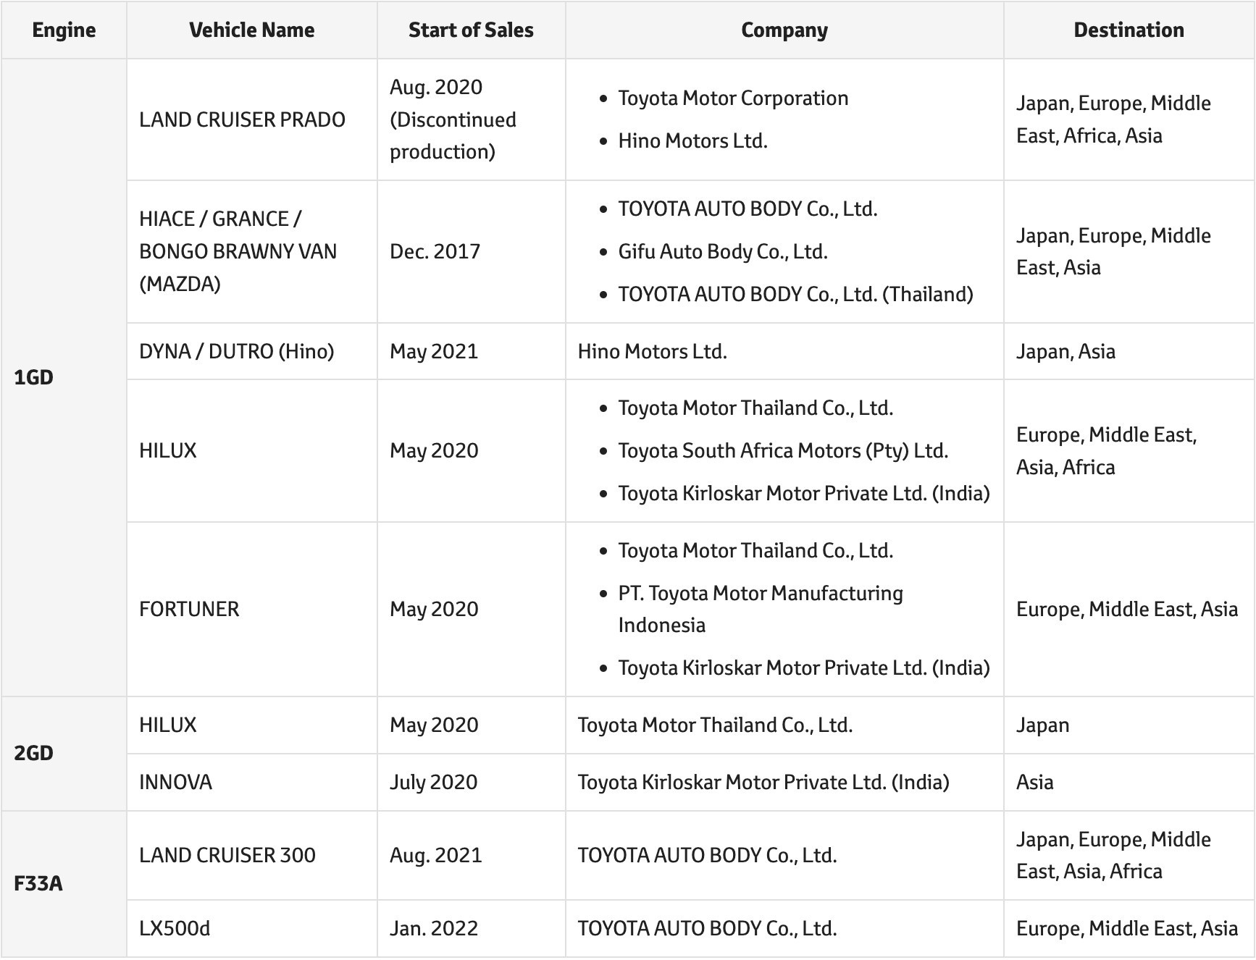Click Aug. 2021 sales date

[436, 855]
